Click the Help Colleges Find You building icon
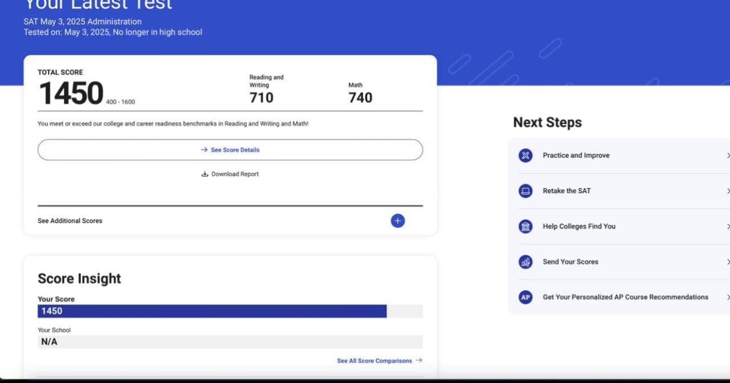The height and width of the screenshot is (383, 730). [525, 226]
